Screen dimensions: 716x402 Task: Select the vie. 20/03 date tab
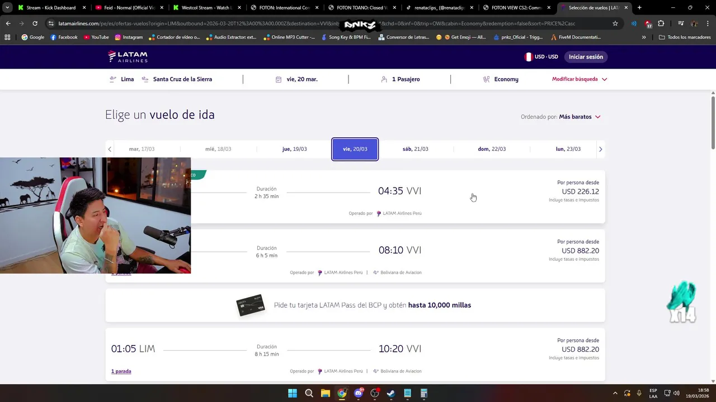[355, 149]
